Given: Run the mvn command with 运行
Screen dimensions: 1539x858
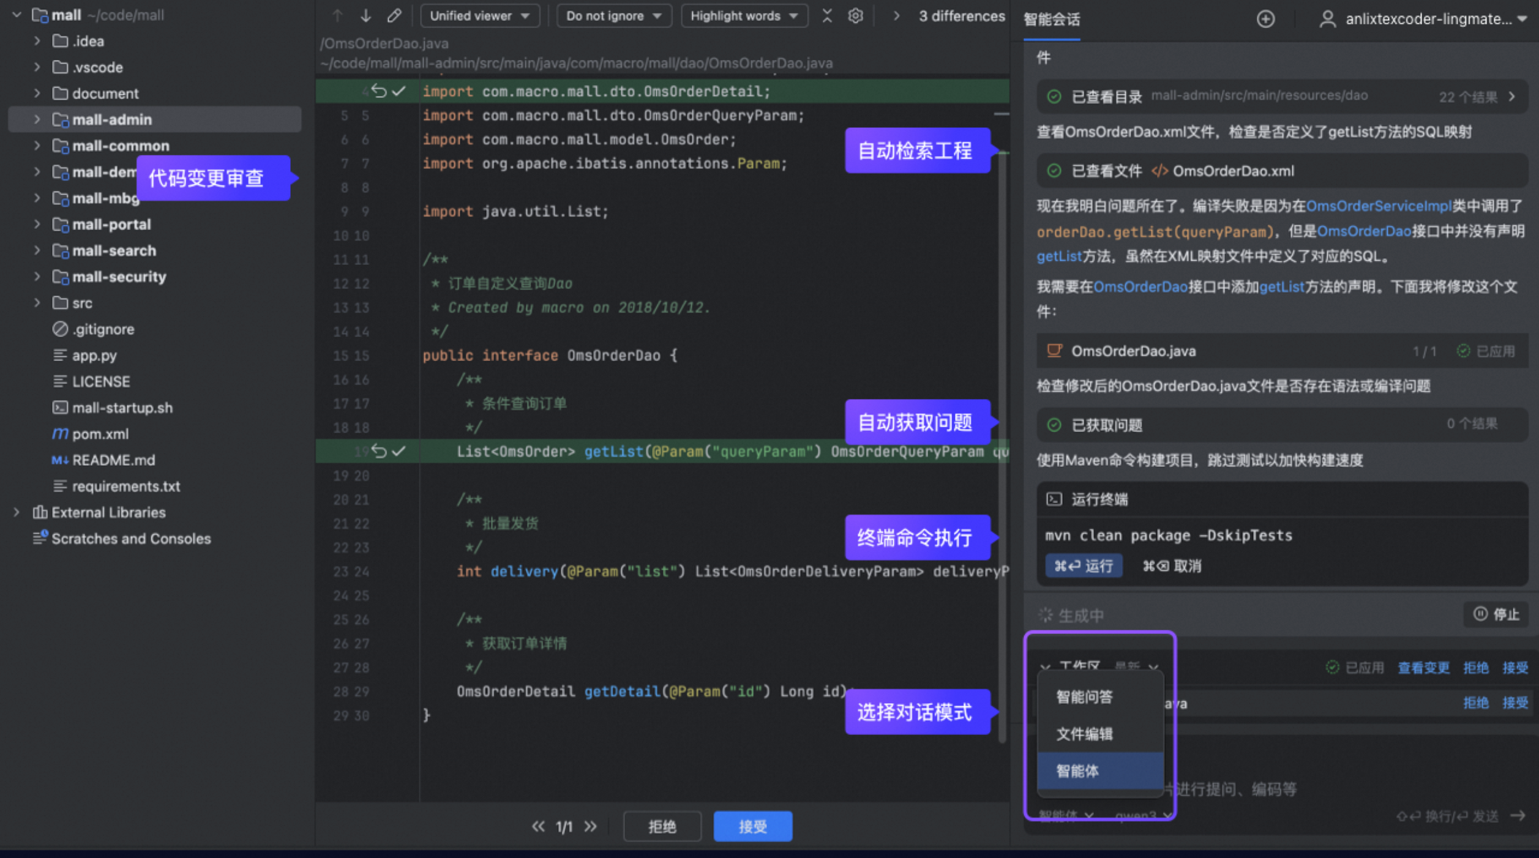Looking at the screenshot, I should coord(1084,566).
